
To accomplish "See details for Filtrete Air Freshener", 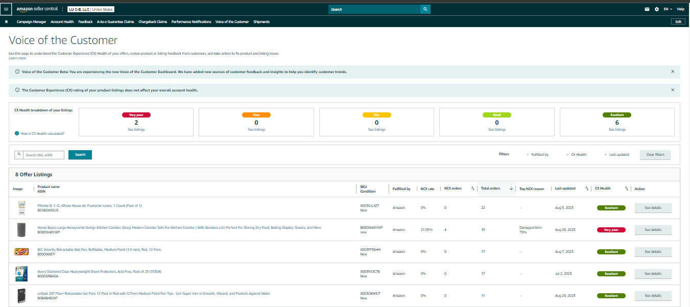I will 653,208.
